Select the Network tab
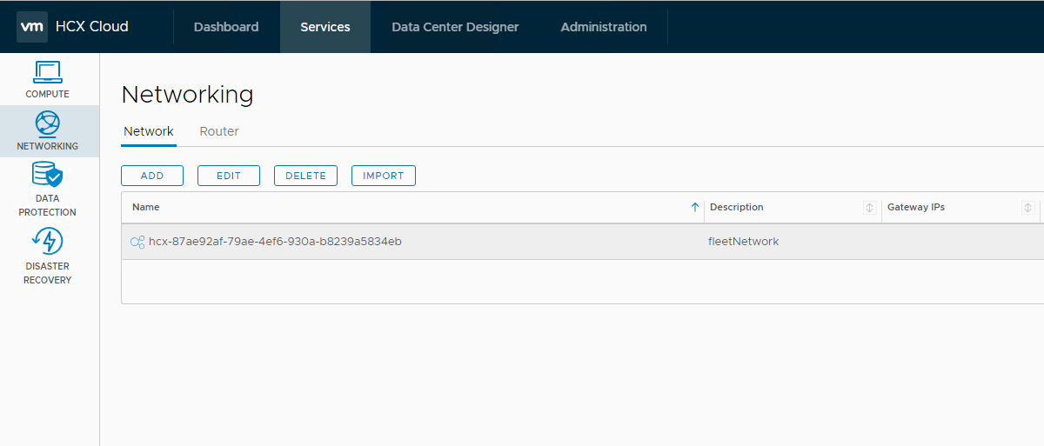1044x446 pixels. tap(149, 131)
